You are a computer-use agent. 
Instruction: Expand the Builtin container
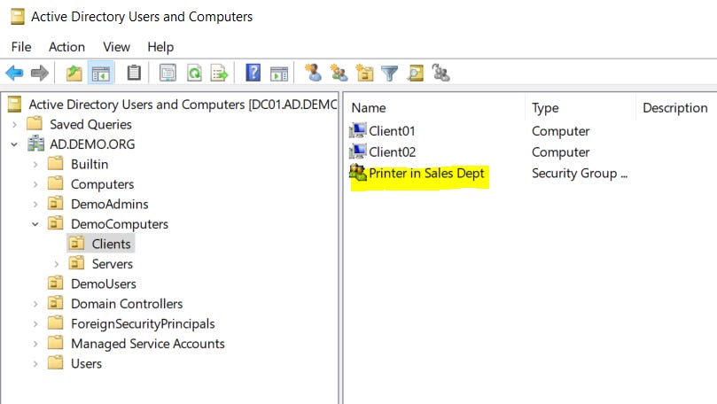[x=35, y=164]
